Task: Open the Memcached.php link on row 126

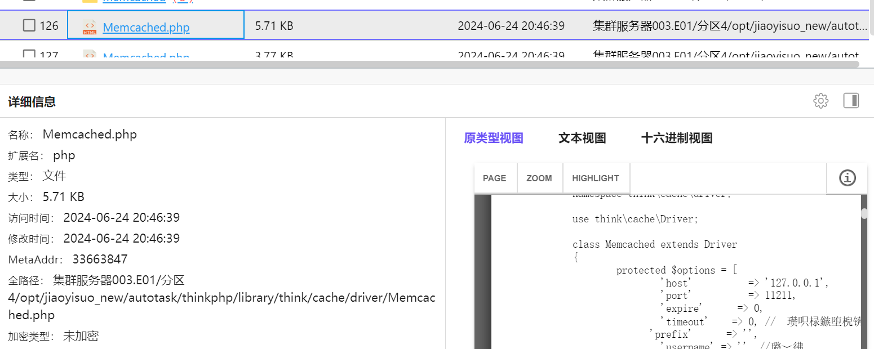Action: [x=146, y=27]
